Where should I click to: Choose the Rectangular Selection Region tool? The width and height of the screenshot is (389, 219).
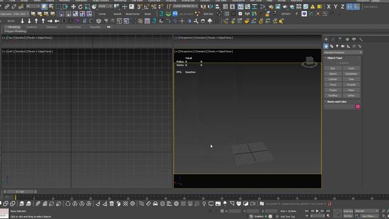click(58, 7)
